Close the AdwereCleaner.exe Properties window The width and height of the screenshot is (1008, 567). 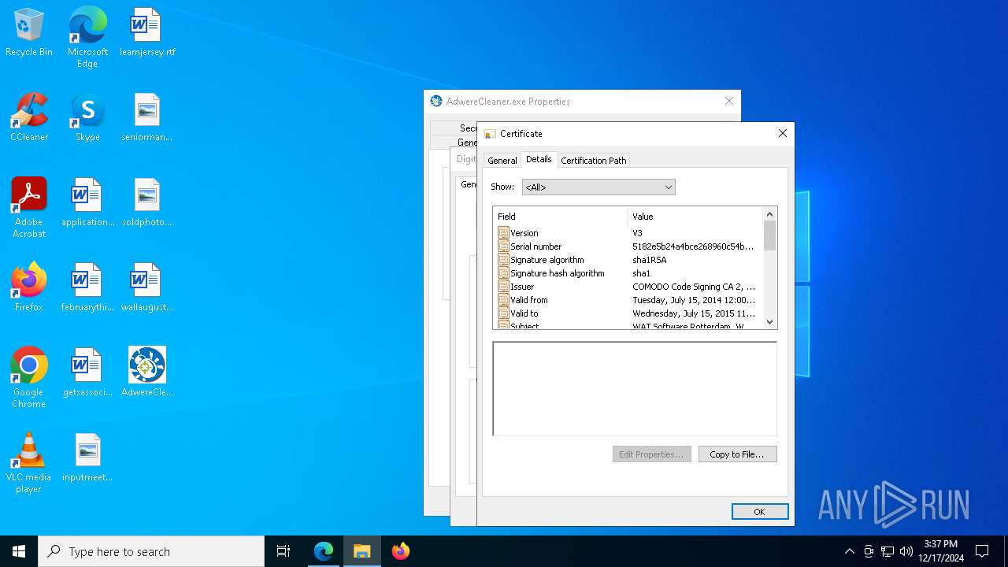point(728,101)
